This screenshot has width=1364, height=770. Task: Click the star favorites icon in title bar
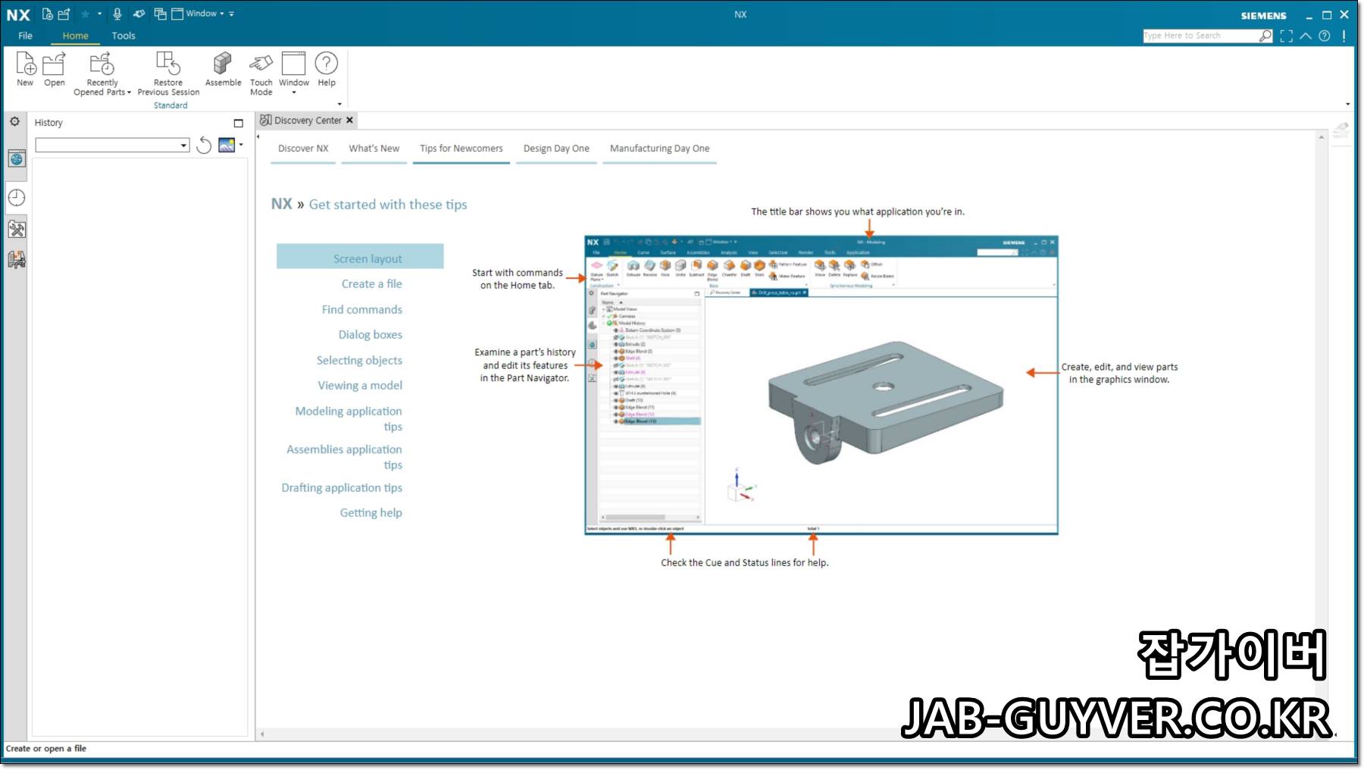coord(85,14)
